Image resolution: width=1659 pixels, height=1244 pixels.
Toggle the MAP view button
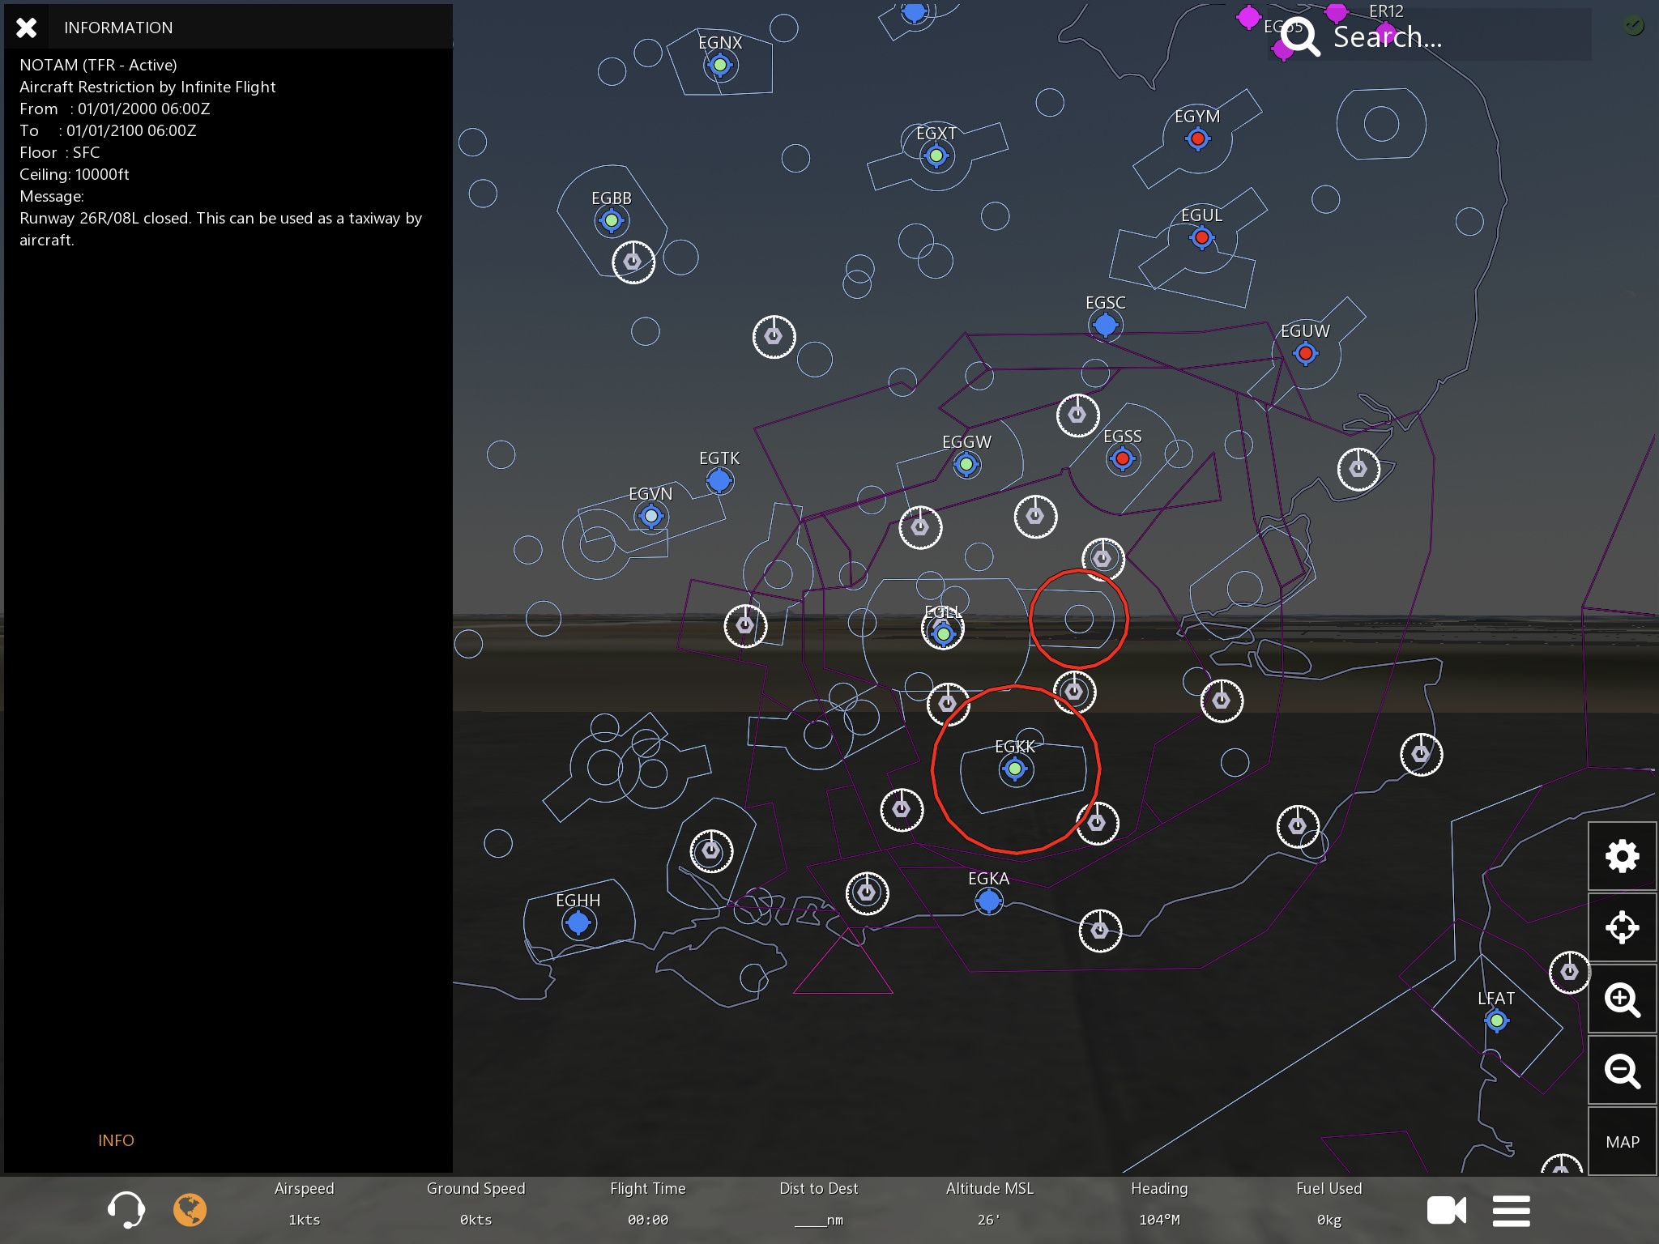(1622, 1142)
